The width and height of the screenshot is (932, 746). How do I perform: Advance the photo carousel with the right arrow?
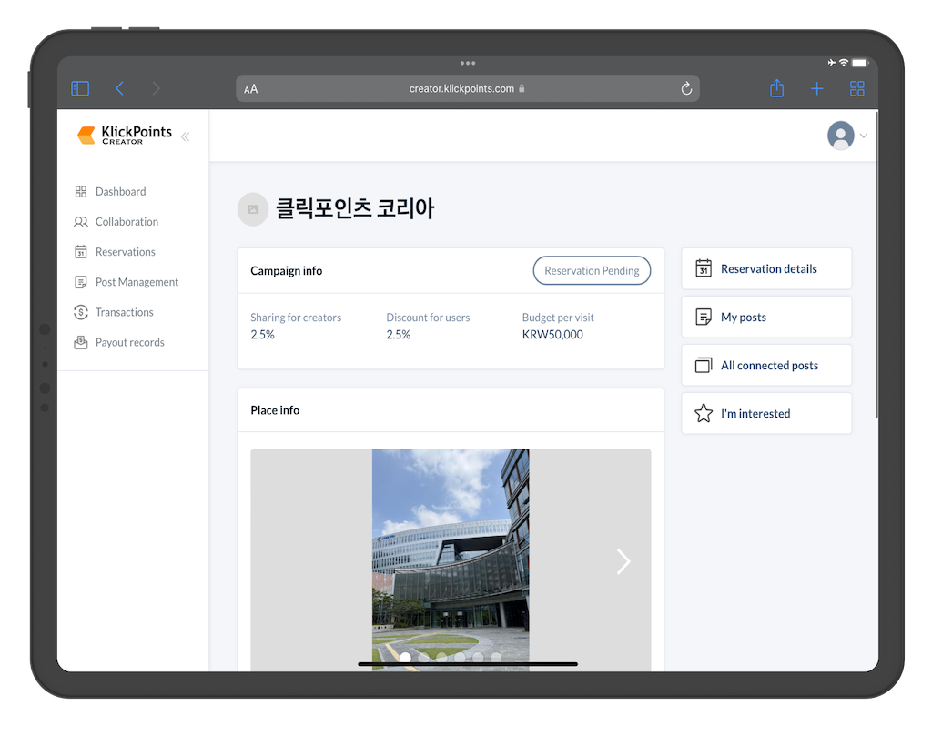623,561
